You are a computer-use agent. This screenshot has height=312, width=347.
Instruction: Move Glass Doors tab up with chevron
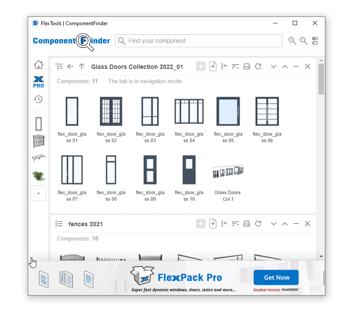pos(285,67)
